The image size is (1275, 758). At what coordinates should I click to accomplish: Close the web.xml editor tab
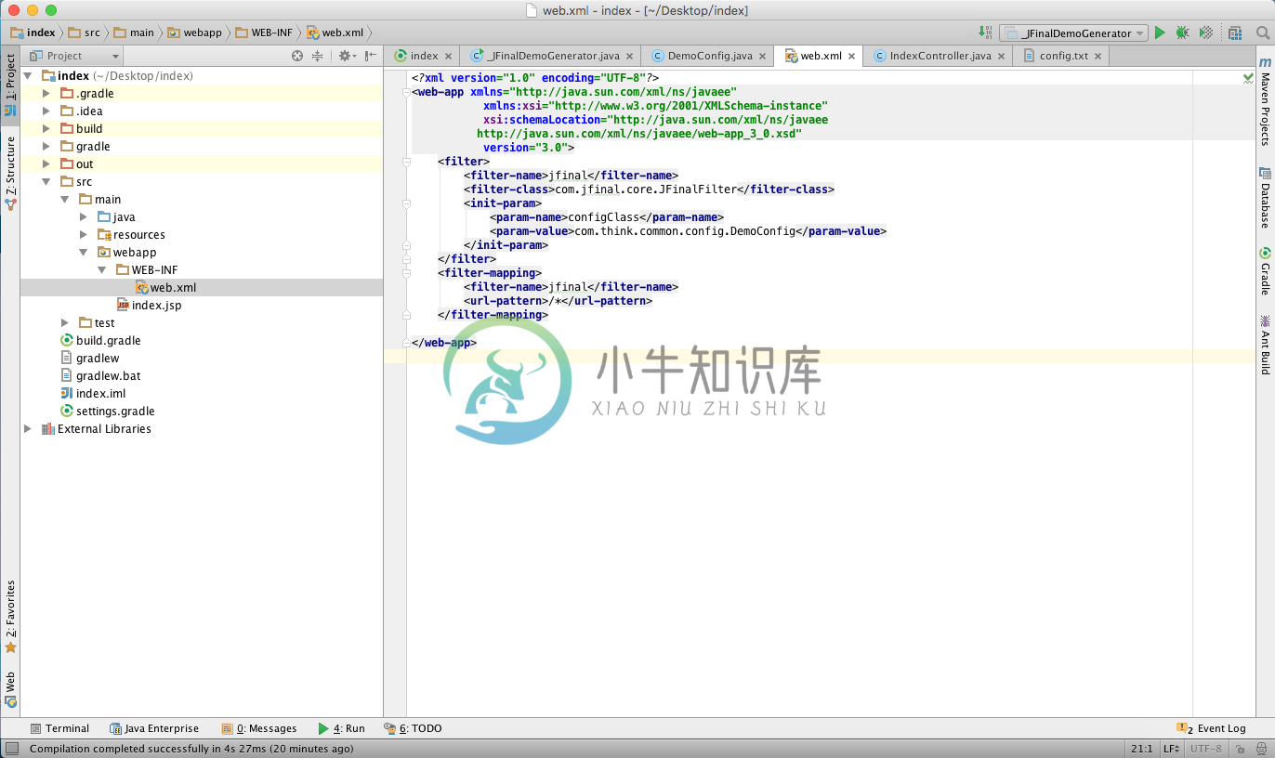(852, 56)
